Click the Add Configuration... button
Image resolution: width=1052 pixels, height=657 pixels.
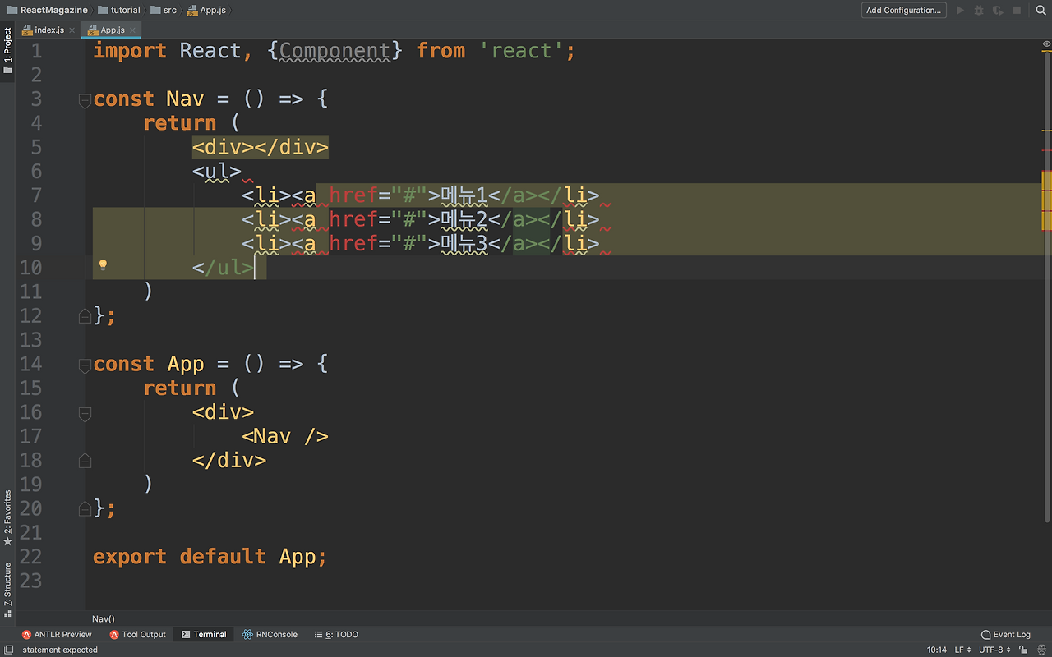tap(903, 11)
